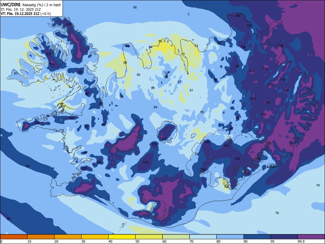
Task: Click the '51' humidity value on the map
Action: point(183,54)
